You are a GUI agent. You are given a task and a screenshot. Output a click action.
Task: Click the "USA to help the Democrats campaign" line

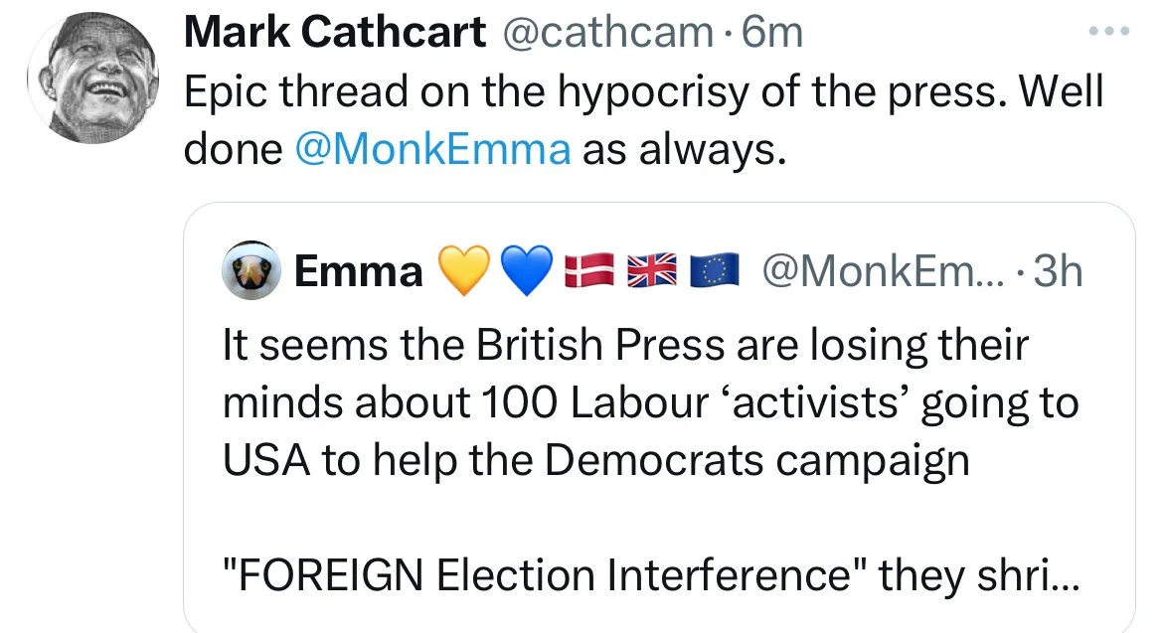[596, 460]
